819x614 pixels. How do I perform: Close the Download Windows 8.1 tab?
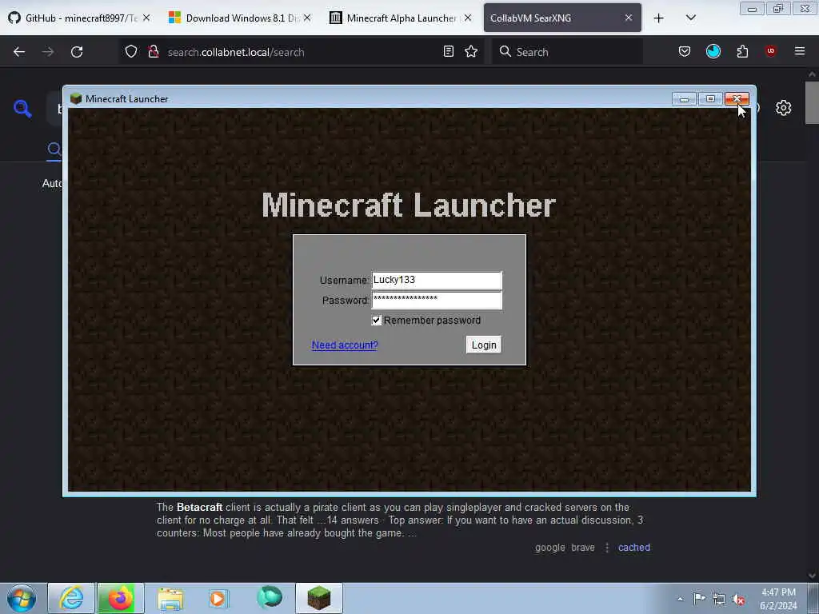click(307, 18)
